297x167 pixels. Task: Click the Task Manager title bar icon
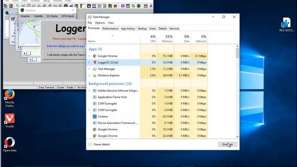90,17
